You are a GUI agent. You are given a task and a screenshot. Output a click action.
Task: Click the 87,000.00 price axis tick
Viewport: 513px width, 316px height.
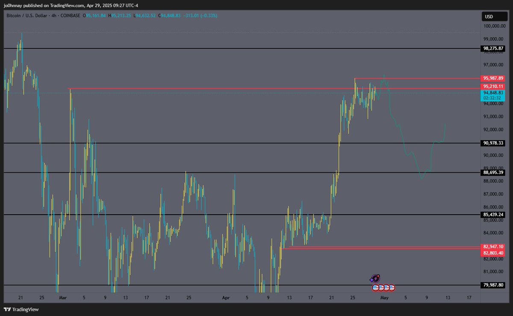(494, 194)
